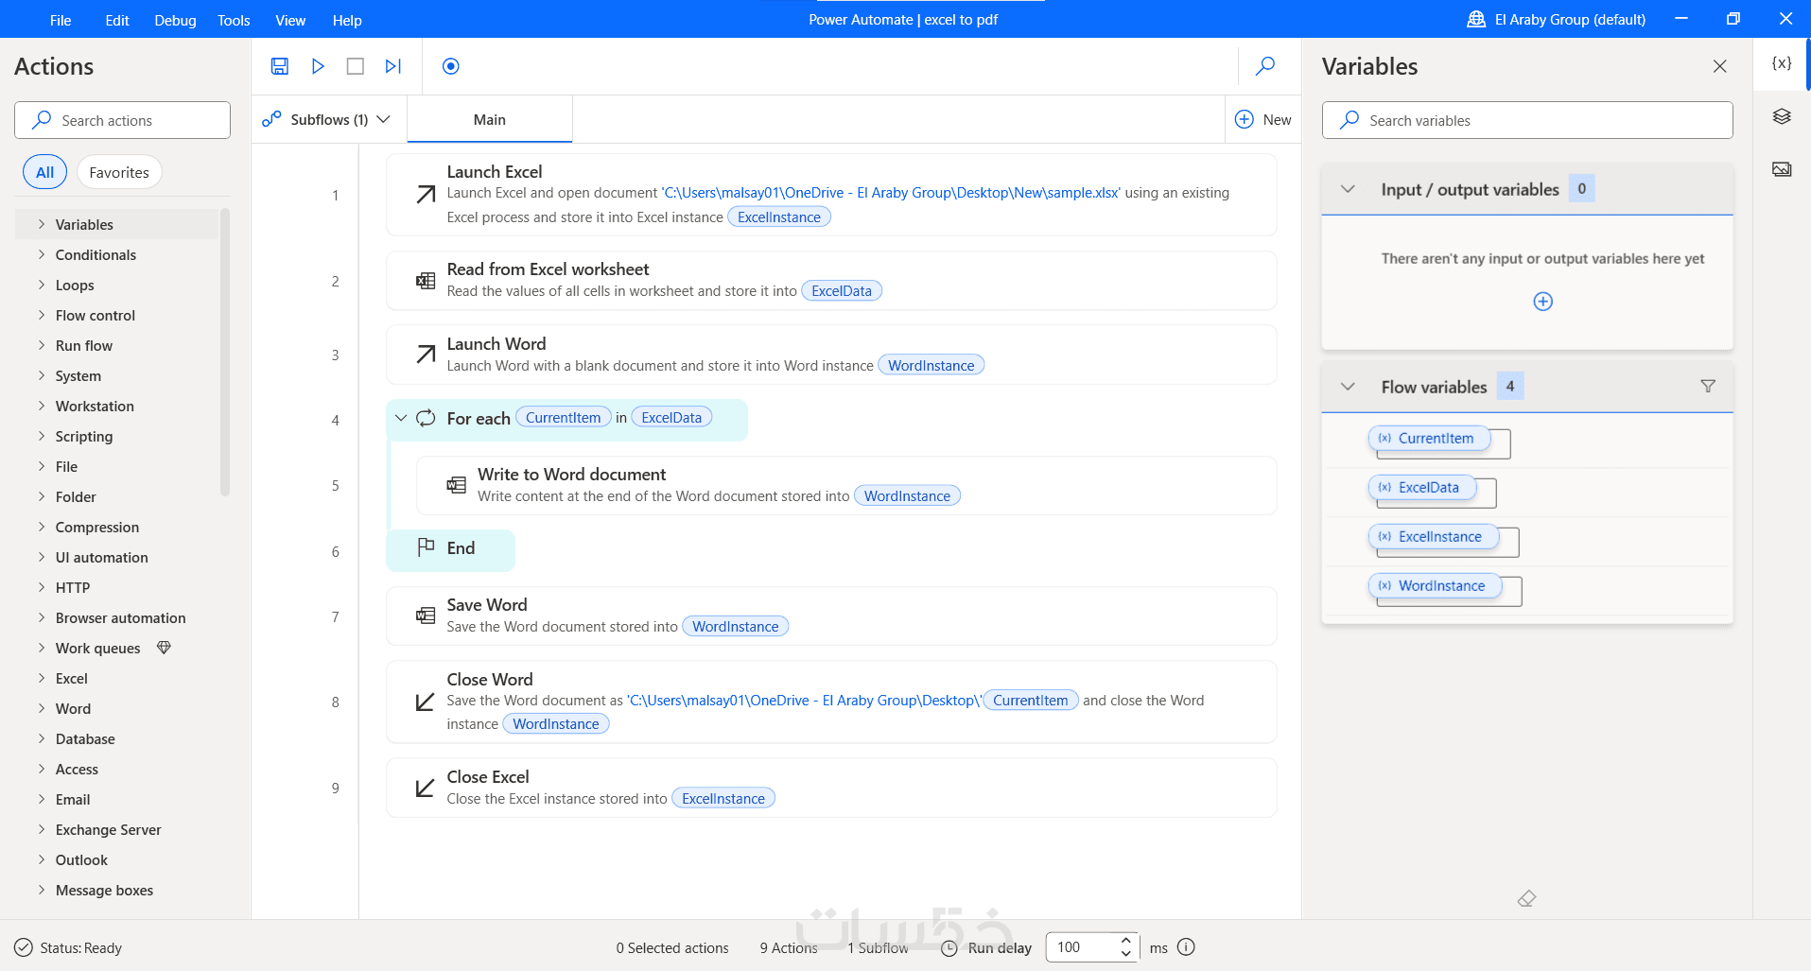1811x971 pixels.
Task: Click the CurrentItem variable in For each
Action: coord(564,418)
